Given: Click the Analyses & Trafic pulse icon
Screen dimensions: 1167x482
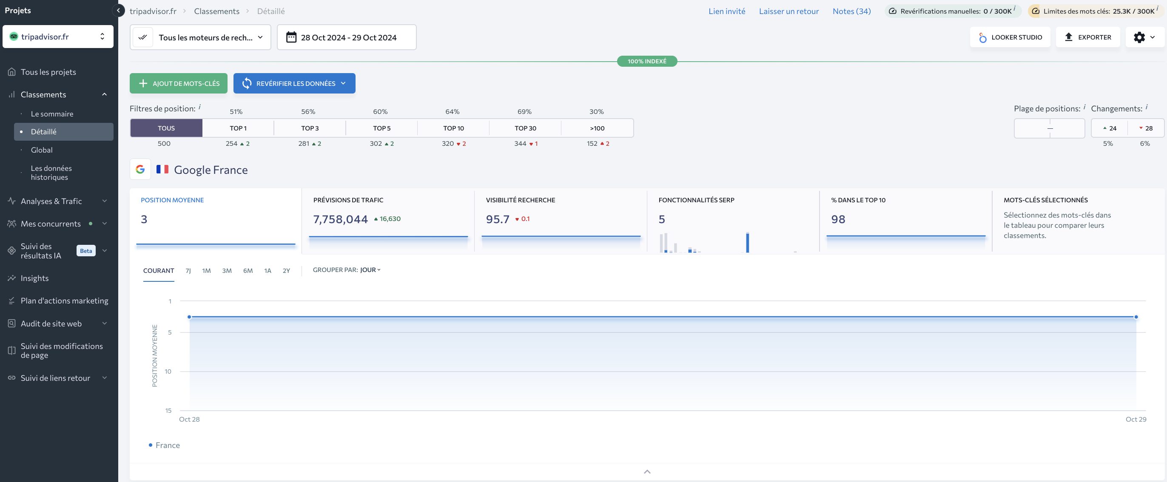Looking at the screenshot, I should point(12,201).
